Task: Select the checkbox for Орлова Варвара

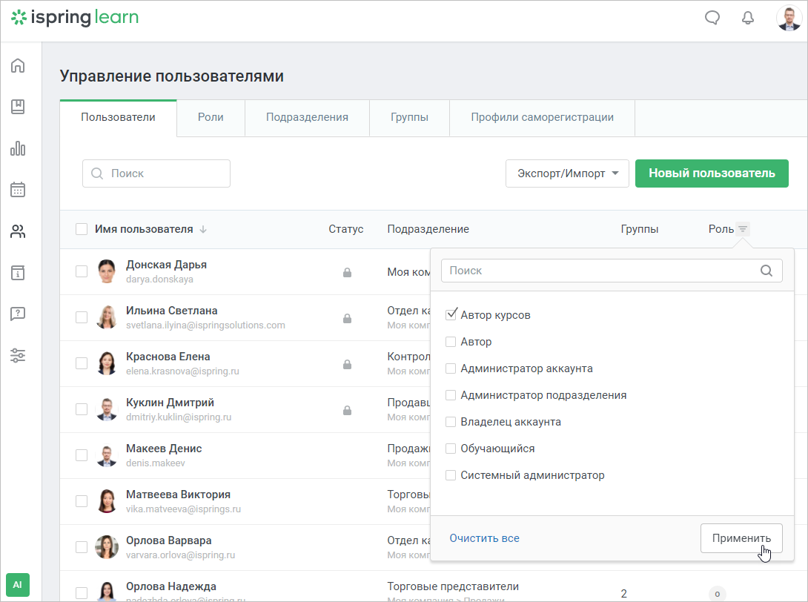Action: (x=82, y=547)
